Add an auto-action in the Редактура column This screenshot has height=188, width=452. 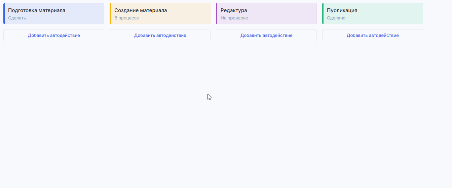(x=266, y=35)
